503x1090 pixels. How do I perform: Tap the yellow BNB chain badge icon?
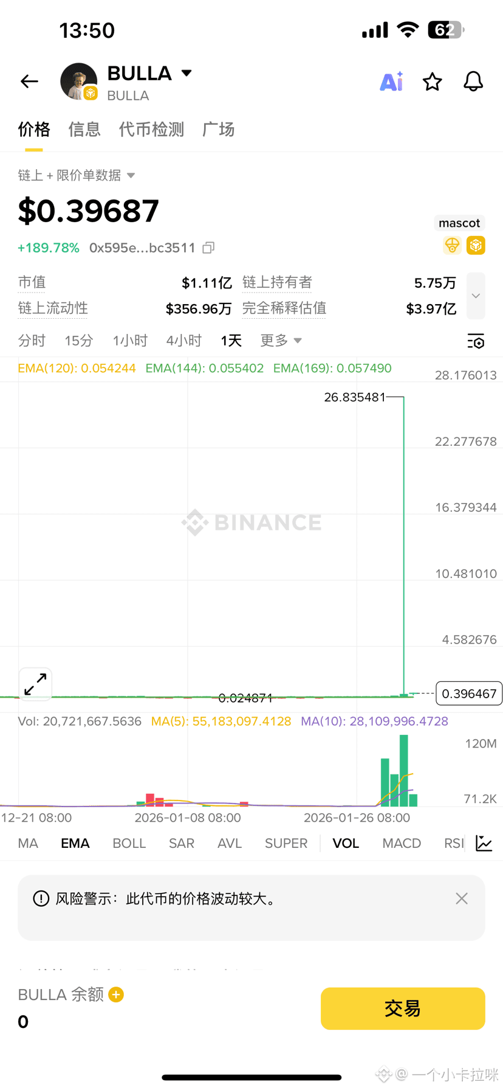tap(476, 245)
